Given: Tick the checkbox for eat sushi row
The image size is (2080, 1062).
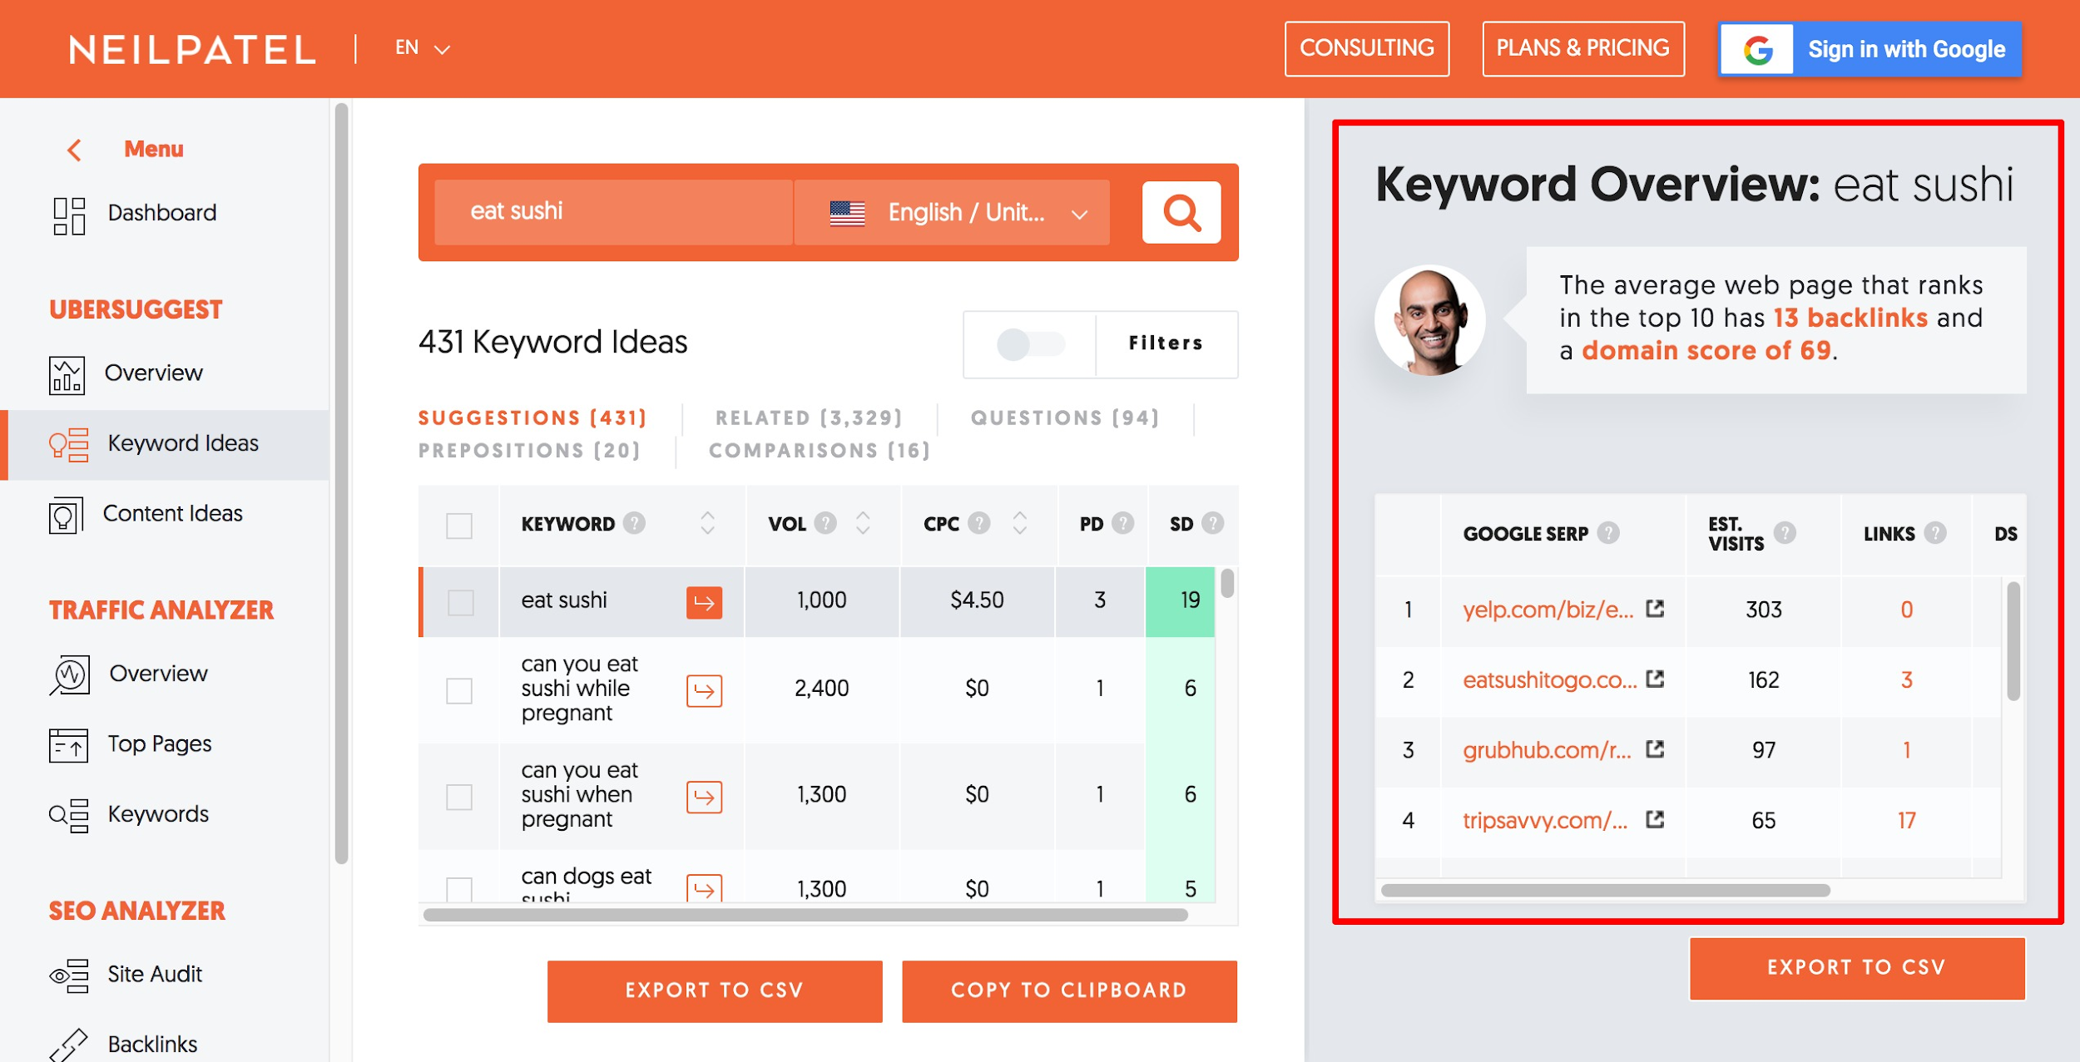Looking at the screenshot, I should pos(460,602).
